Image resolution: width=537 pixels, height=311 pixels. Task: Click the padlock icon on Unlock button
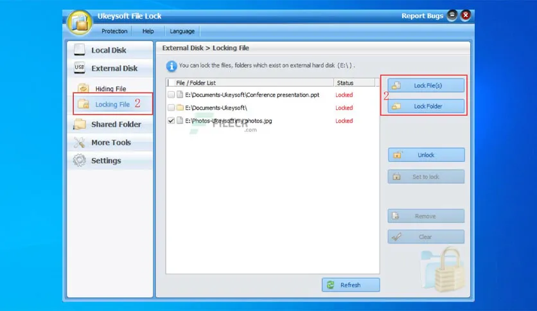click(x=397, y=155)
